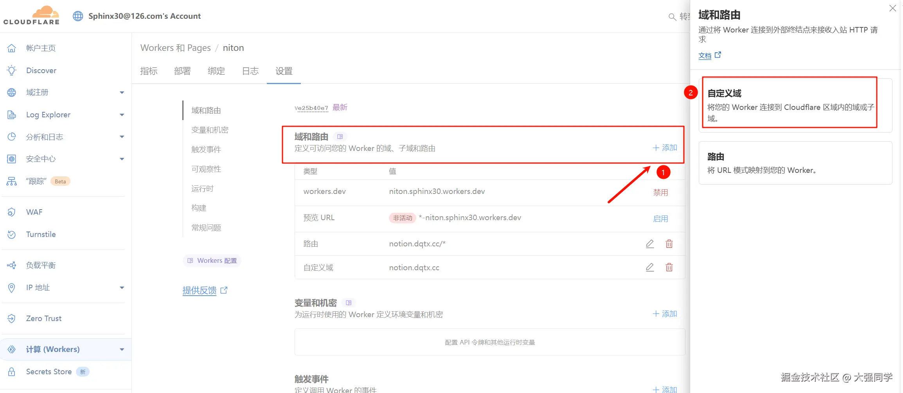Viewport: 903px width, 393px height.
Task: Click the 最新 label next to the version
Action: (340, 108)
